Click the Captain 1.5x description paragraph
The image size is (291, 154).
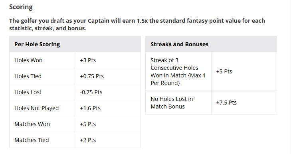click(x=137, y=24)
